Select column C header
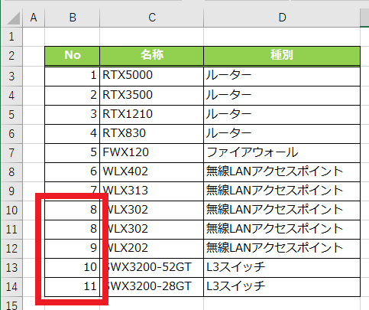This screenshot has height=310, width=369. 152,18
